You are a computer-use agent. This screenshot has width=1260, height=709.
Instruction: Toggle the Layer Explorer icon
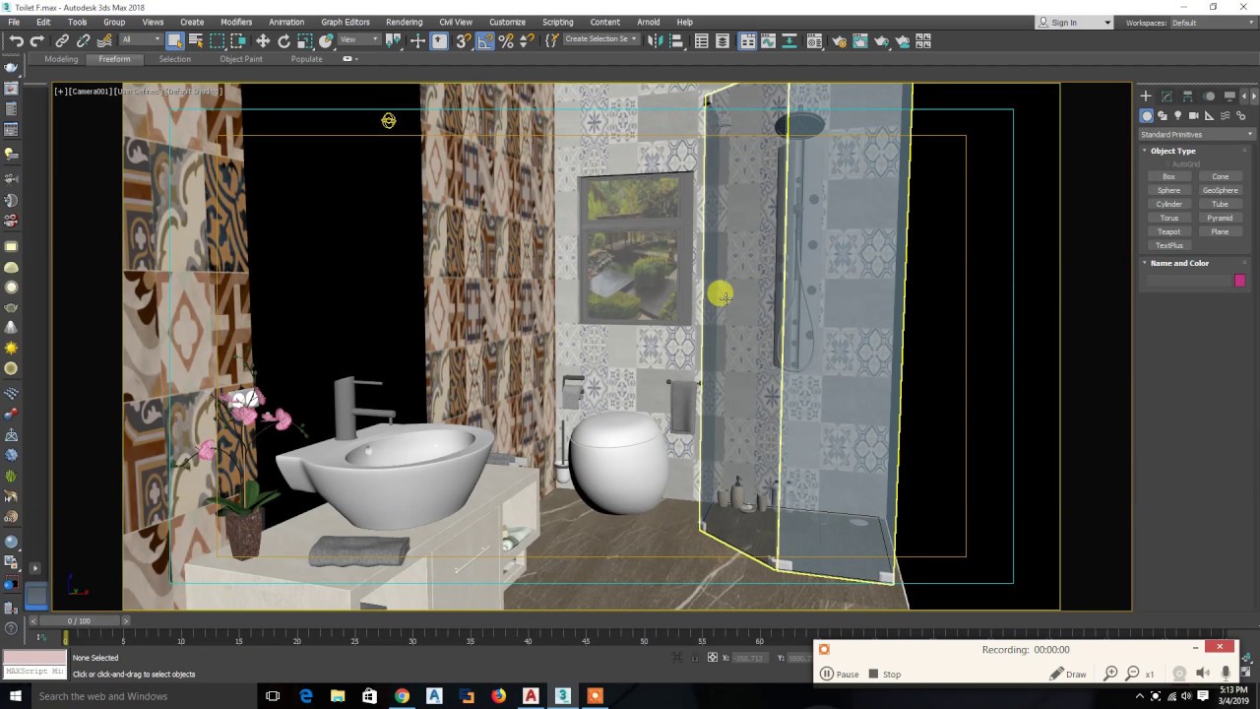click(723, 40)
